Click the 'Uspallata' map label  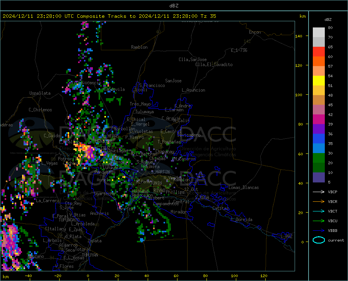pyautogui.click(x=40, y=93)
